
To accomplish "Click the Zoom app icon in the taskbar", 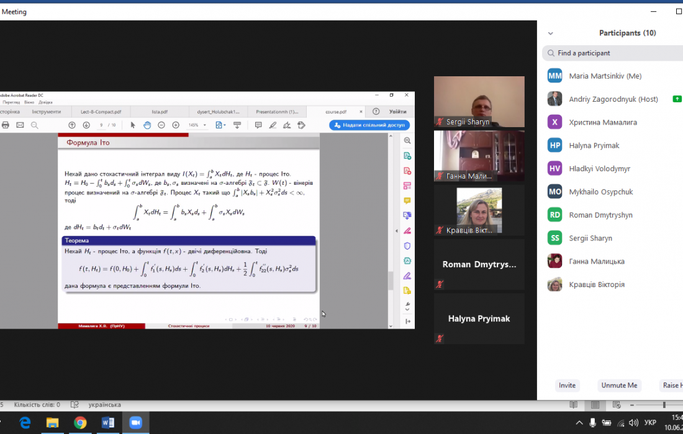I will [x=135, y=422].
